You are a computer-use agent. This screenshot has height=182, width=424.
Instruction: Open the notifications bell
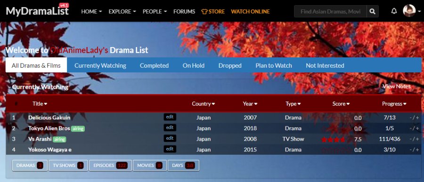point(394,11)
